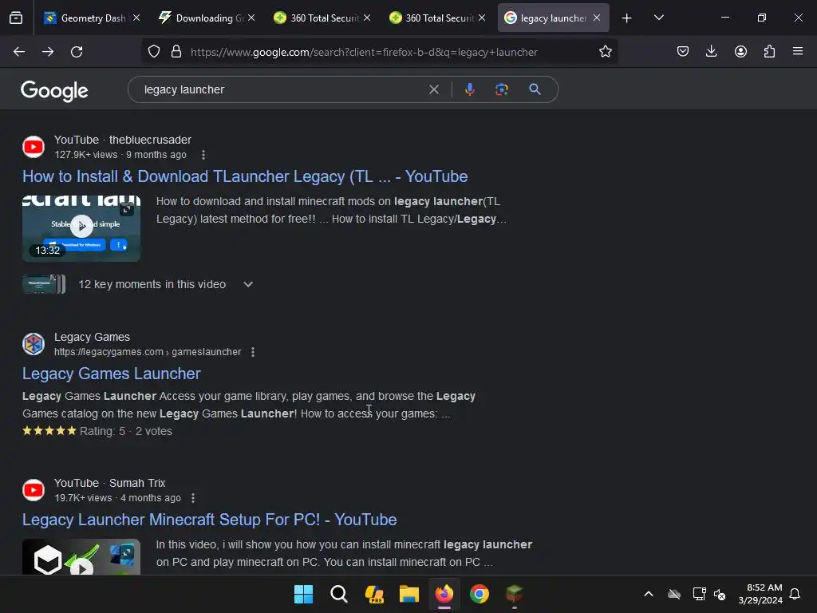Open Legacy Games site favicon

tap(34, 344)
